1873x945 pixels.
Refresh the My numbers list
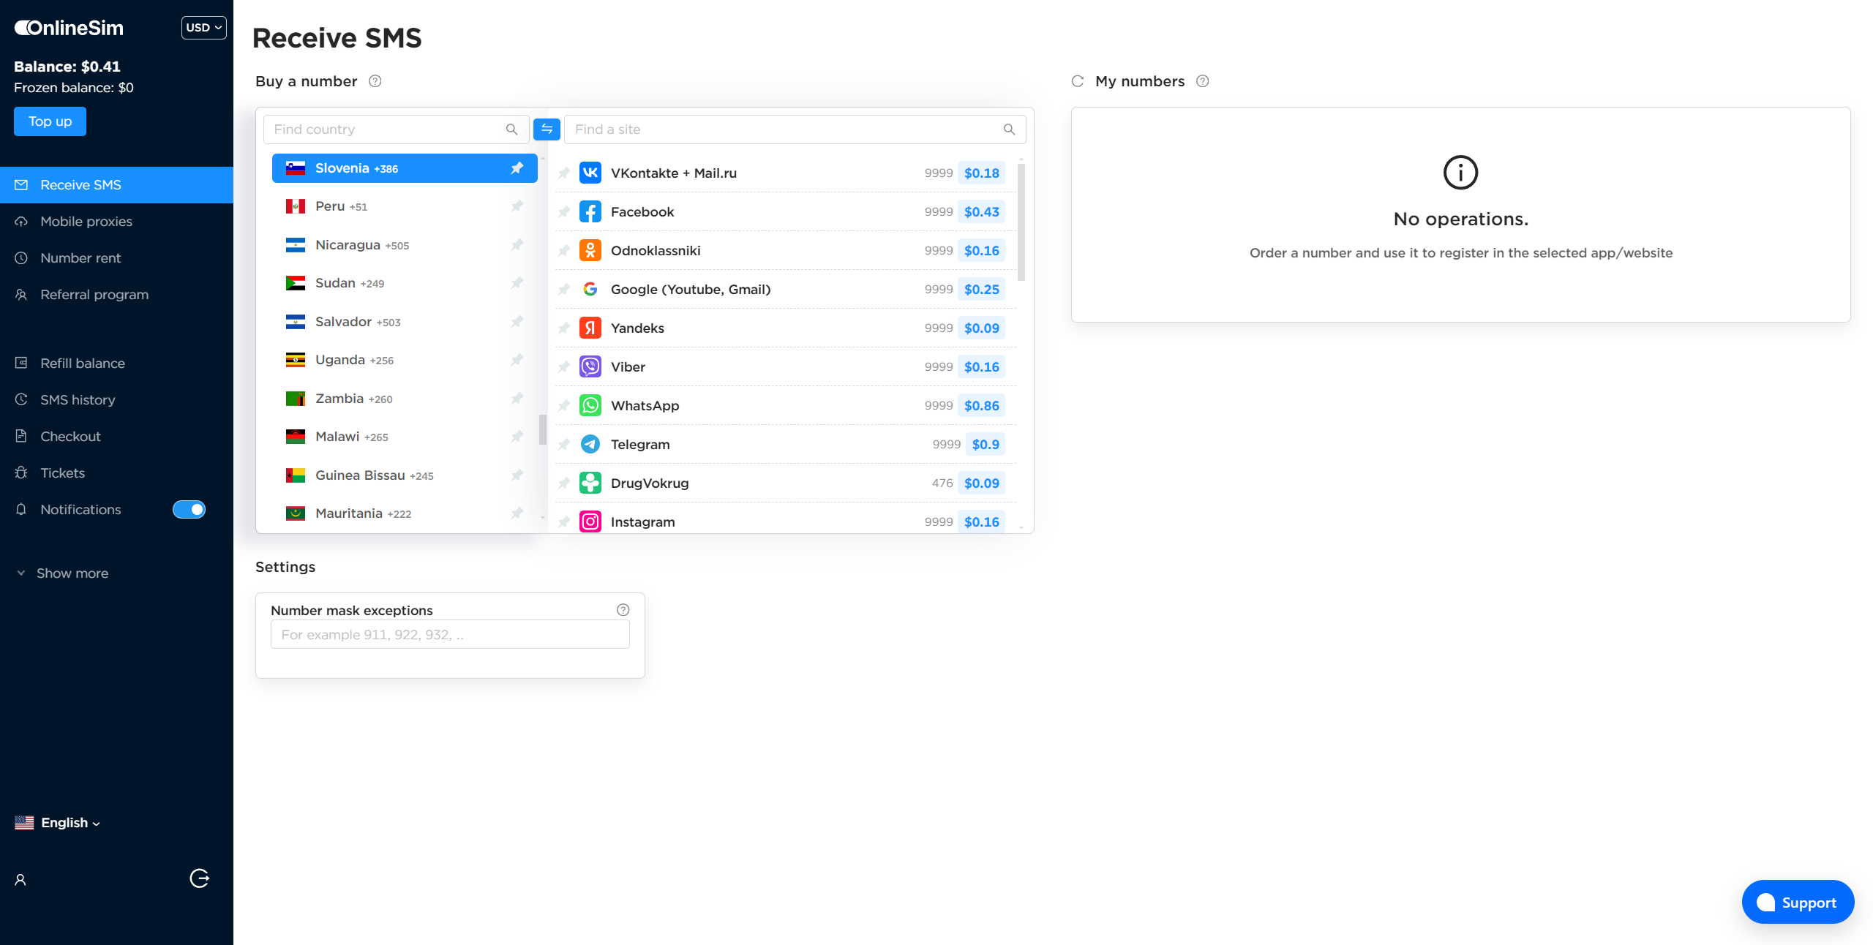1078,81
